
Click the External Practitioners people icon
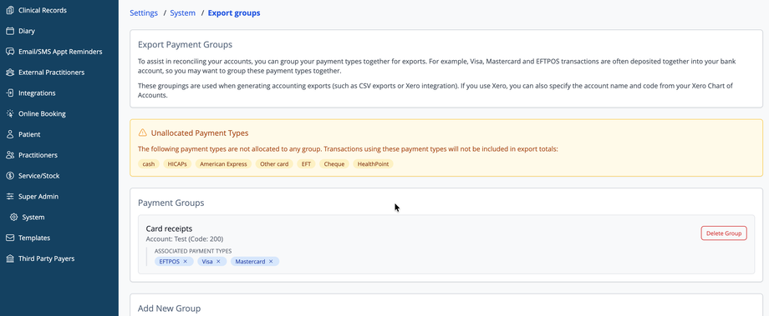10,73
